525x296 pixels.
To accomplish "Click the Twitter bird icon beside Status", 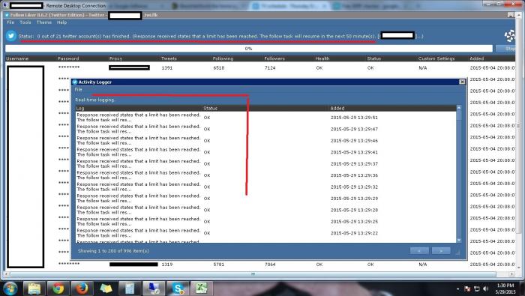I will 11,35.
